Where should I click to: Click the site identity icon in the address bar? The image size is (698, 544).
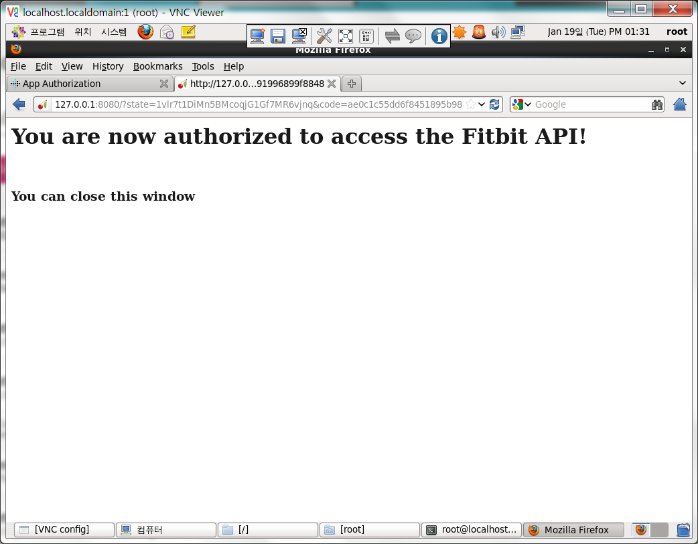point(43,104)
